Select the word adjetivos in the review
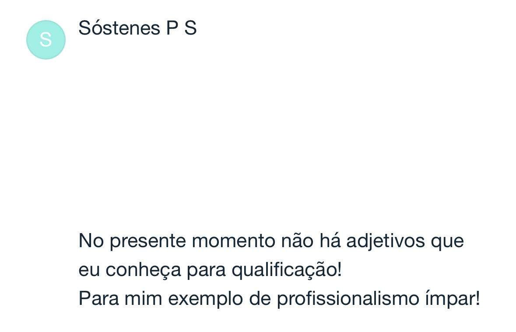The image size is (516, 332). pos(386,241)
